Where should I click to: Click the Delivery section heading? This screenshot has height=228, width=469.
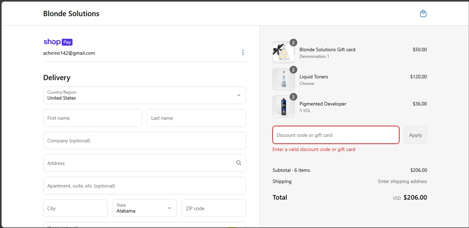57,77
